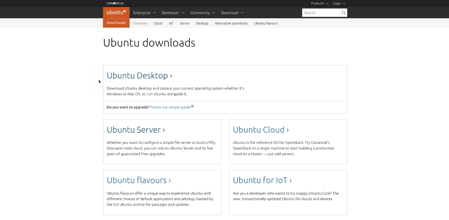Click the orange Downloads section label

point(116,23)
